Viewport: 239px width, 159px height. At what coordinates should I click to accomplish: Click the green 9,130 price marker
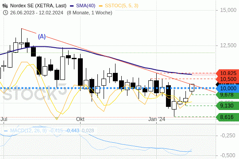[x=227, y=106]
